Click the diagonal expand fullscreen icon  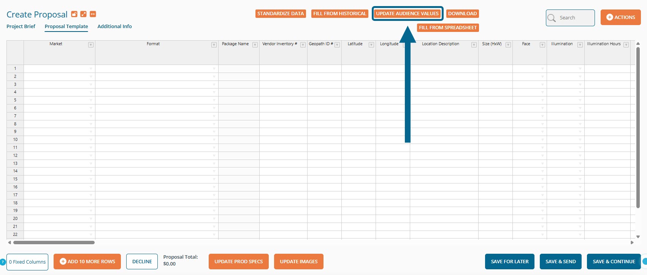click(x=83, y=14)
